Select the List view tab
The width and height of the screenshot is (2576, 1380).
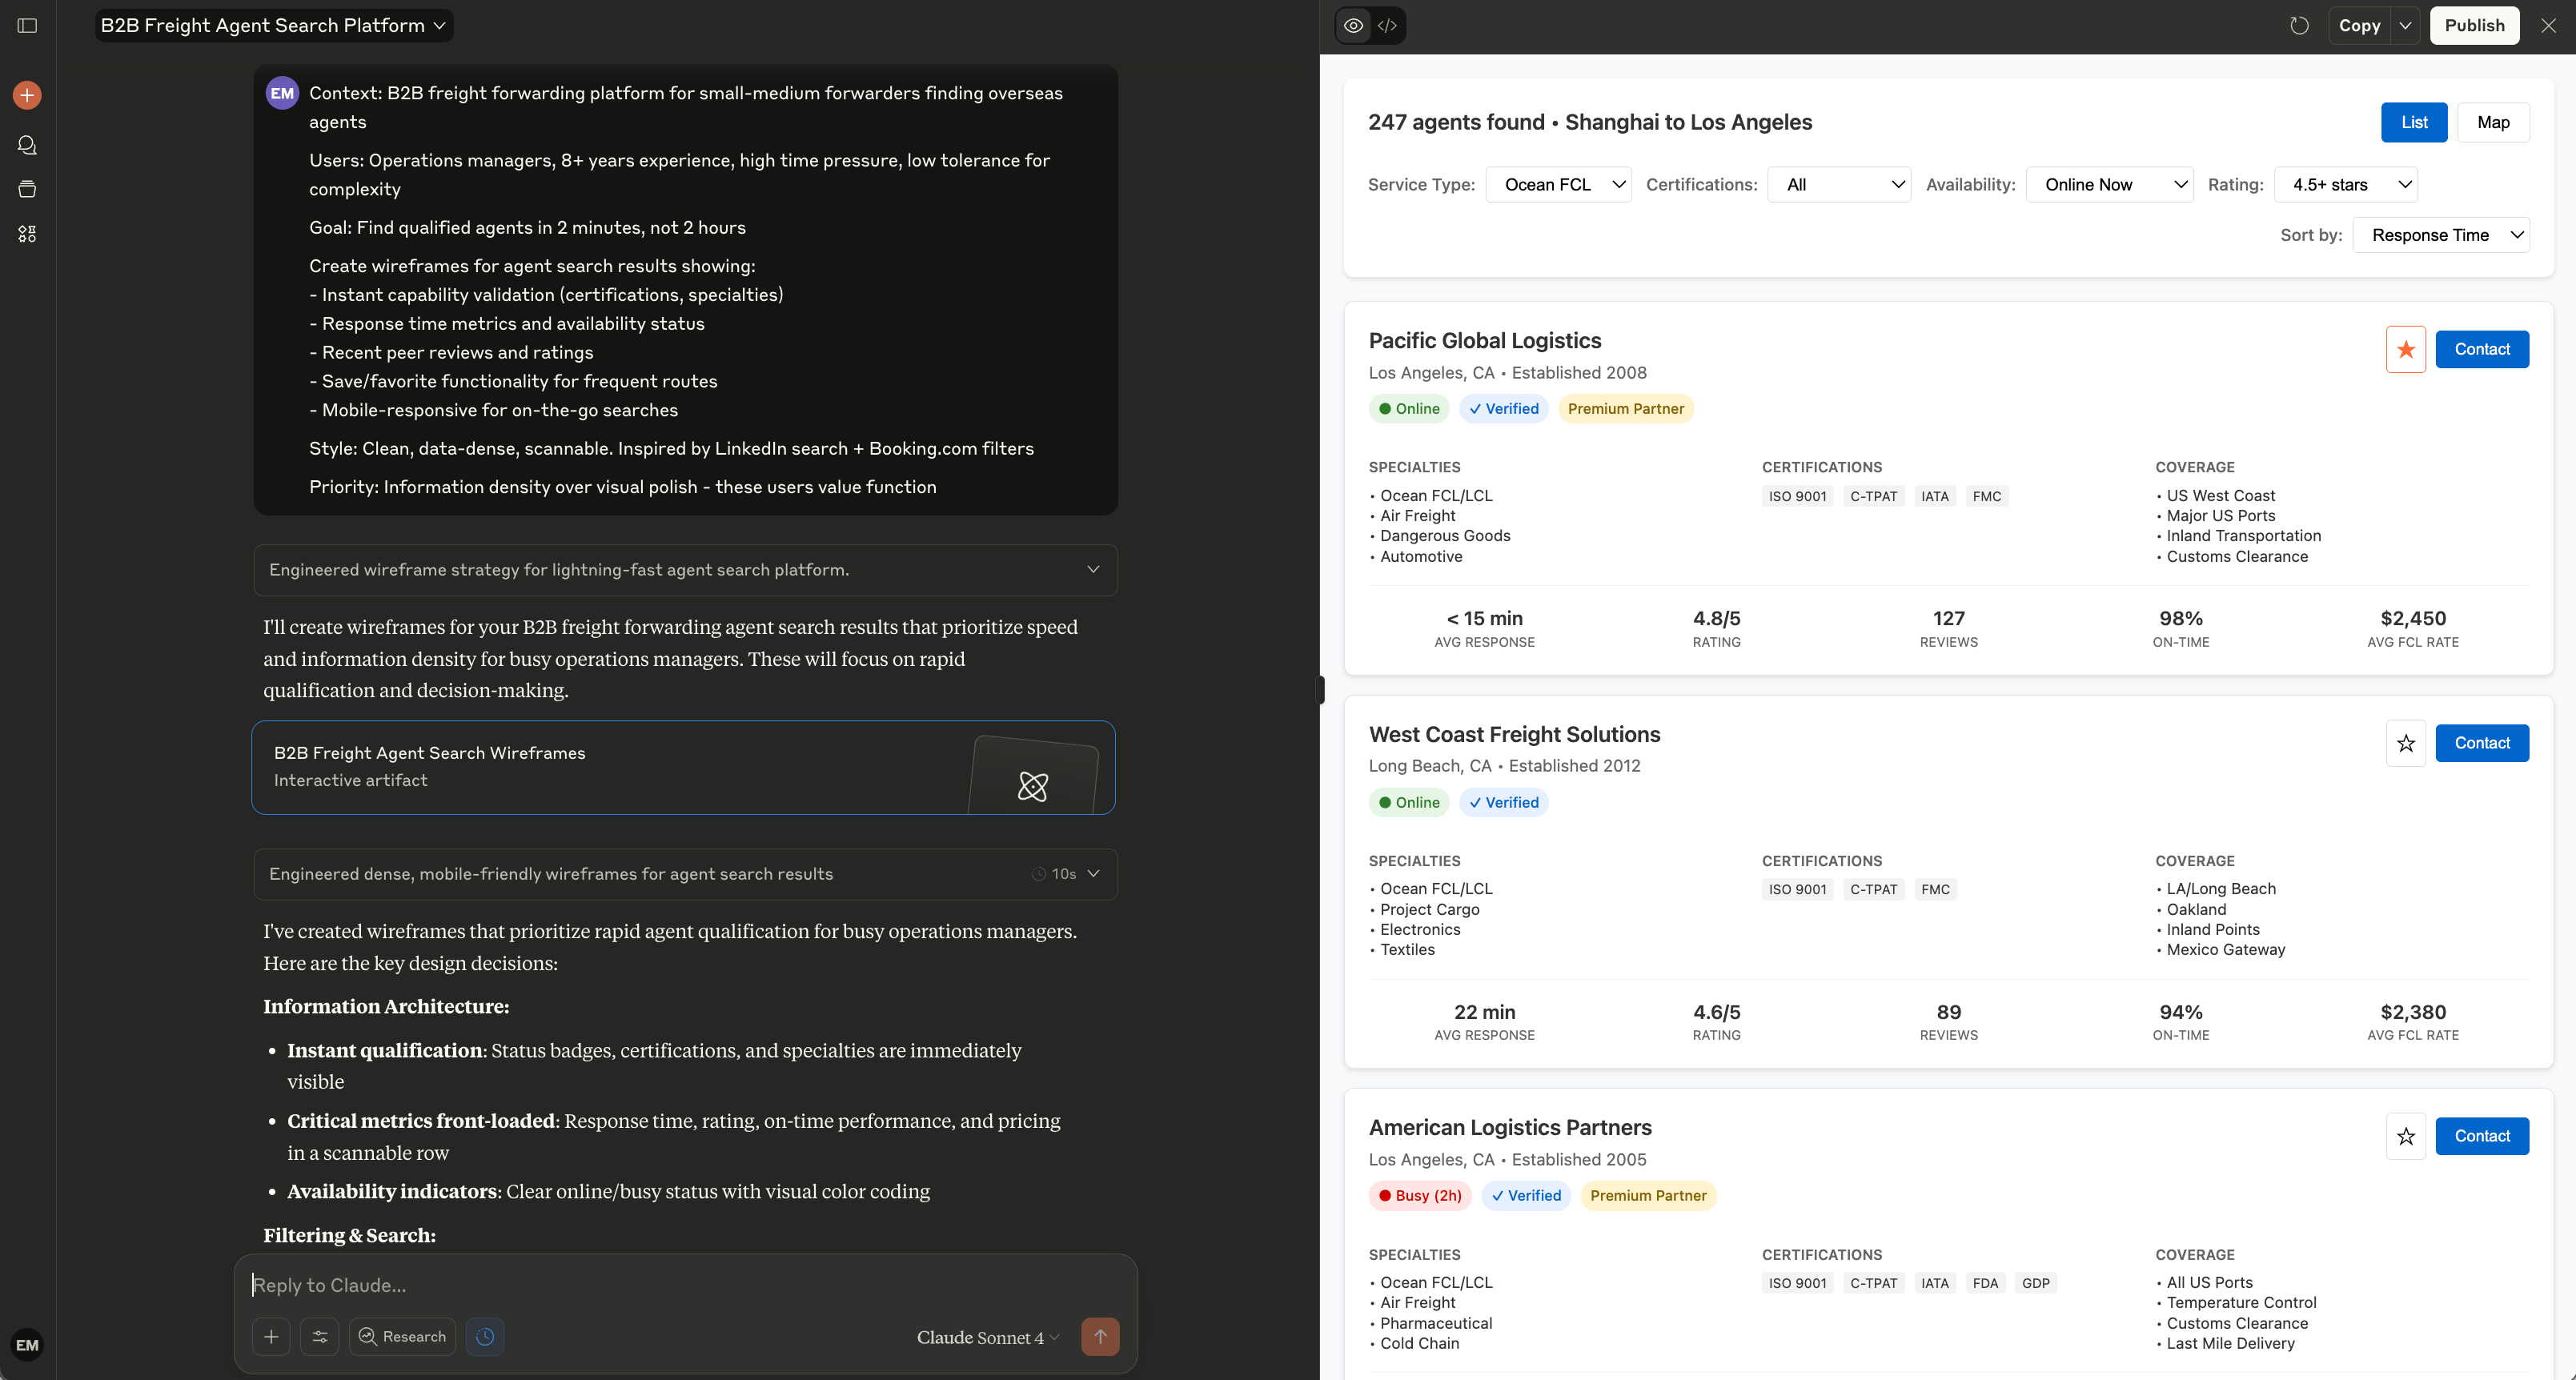coord(2413,122)
